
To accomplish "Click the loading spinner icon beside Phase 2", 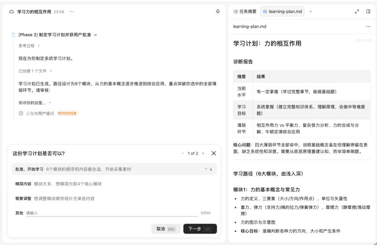I will click(14, 35).
